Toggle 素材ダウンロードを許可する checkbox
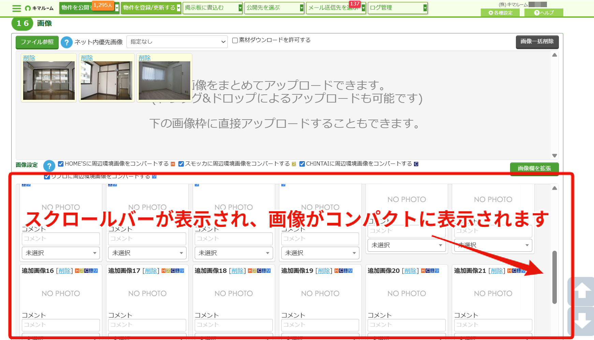This screenshot has height=340, width=594. [x=235, y=40]
